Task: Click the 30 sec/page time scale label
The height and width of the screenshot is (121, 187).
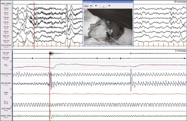Action: point(179,2)
